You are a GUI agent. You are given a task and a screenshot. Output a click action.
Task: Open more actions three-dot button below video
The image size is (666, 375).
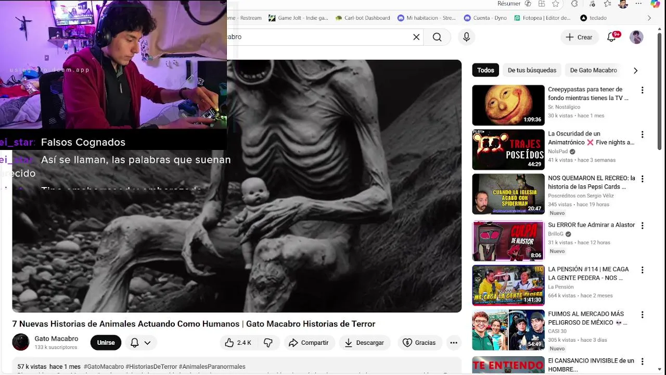pyautogui.click(x=454, y=343)
